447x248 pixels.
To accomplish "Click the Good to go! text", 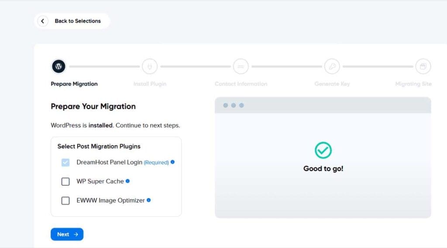I will click(323, 169).
